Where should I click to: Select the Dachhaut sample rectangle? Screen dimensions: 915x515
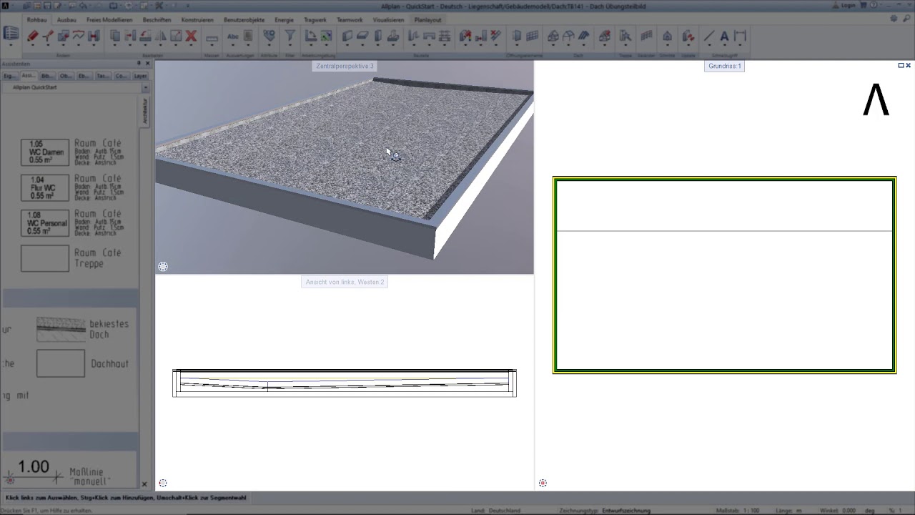click(61, 363)
